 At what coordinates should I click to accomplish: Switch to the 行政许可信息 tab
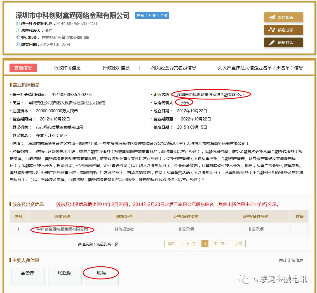(67, 68)
